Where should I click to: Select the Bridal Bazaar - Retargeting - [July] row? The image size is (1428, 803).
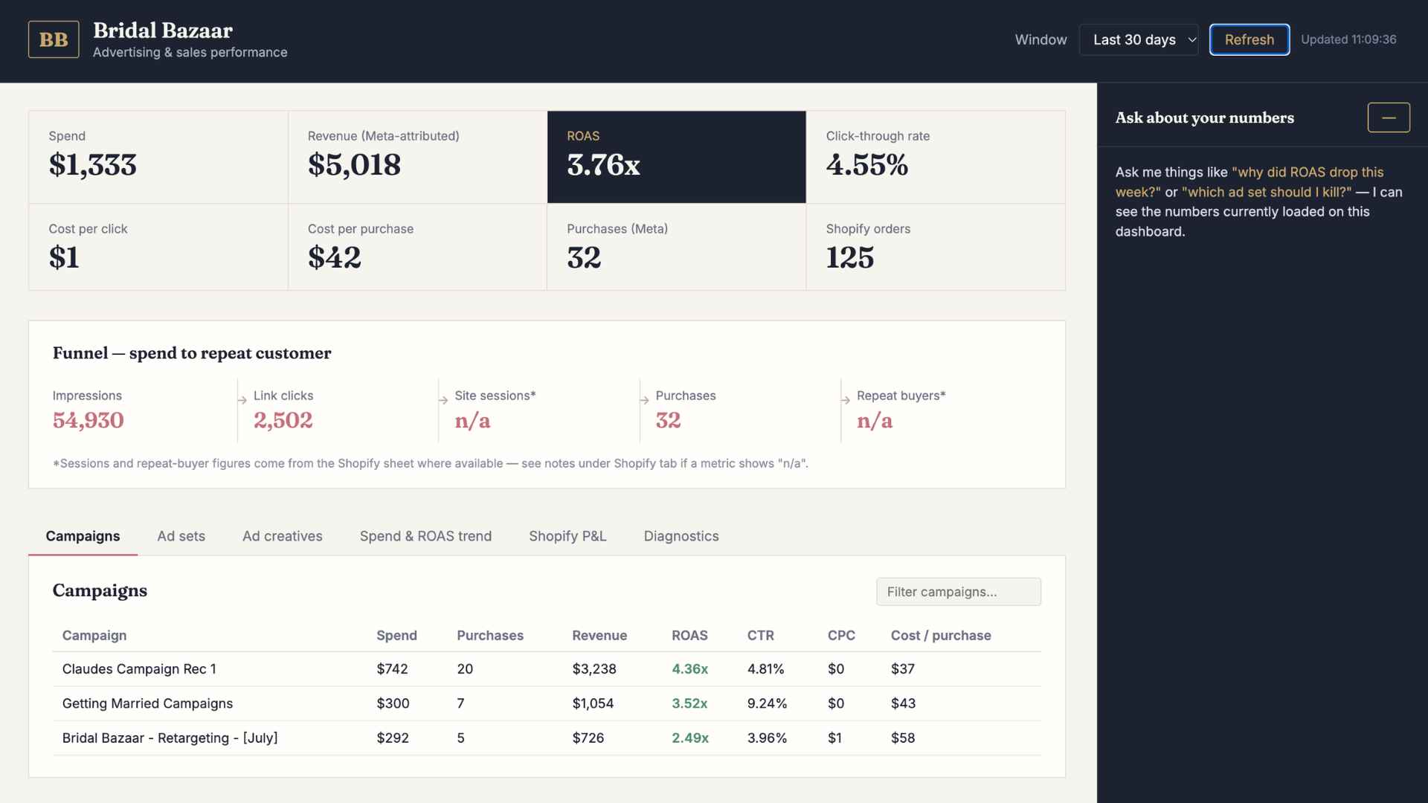tap(547, 738)
